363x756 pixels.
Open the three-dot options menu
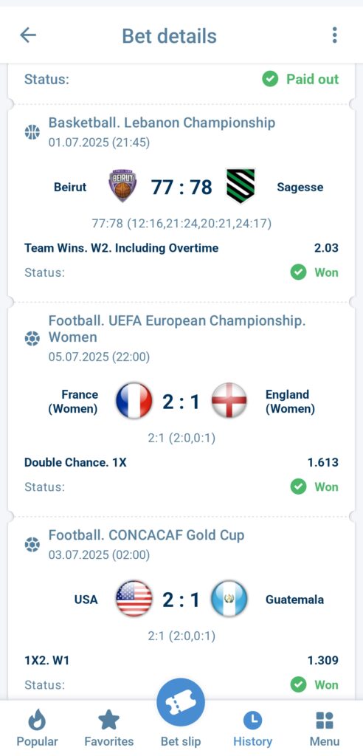pos(334,35)
